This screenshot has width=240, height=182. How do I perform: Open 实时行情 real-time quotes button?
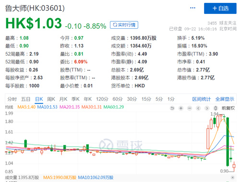coord(124,25)
